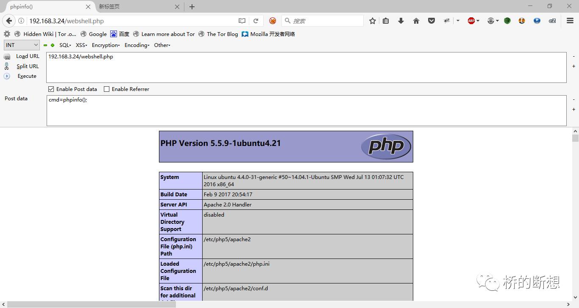579x308 pixels.
Task: Click the Pocket icon
Action: point(431,21)
